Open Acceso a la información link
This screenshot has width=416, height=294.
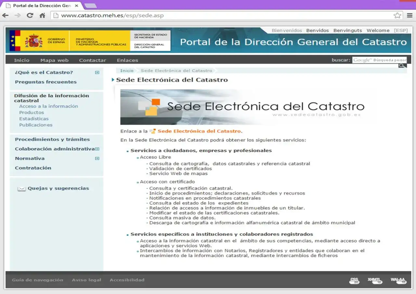[48, 106]
